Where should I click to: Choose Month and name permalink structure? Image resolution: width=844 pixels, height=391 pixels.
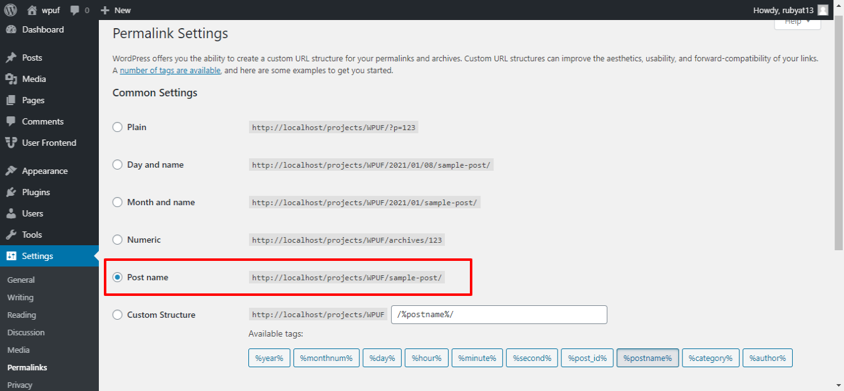tap(118, 202)
